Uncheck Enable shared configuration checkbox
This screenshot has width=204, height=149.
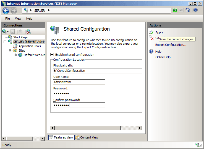point(52,54)
